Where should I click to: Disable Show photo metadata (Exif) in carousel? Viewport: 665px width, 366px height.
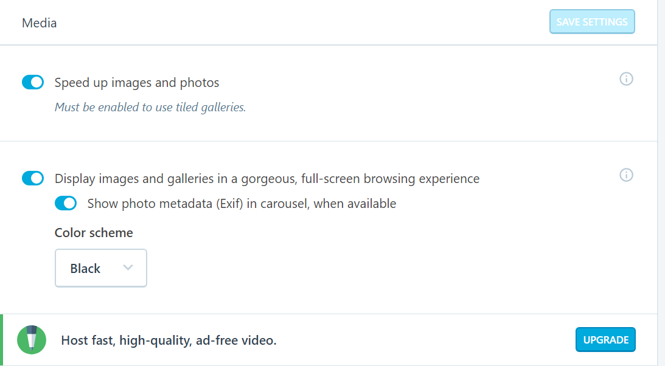tap(66, 203)
